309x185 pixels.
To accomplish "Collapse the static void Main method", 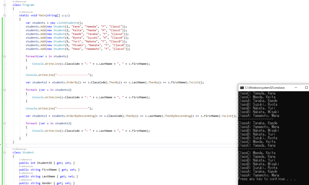I will coord(4,15).
